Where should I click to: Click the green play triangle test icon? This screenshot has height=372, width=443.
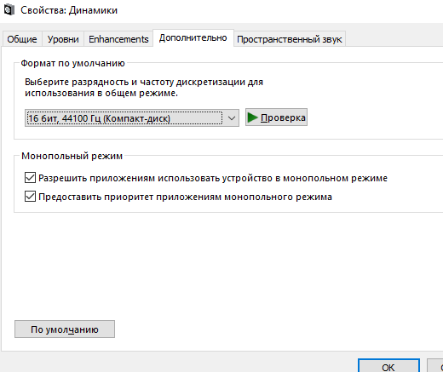coord(252,117)
